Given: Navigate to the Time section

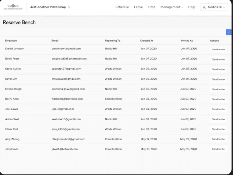Looking at the screenshot, I should [x=152, y=7].
